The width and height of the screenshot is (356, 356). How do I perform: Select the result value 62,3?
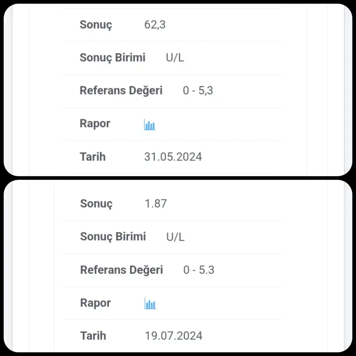pyautogui.click(x=155, y=25)
